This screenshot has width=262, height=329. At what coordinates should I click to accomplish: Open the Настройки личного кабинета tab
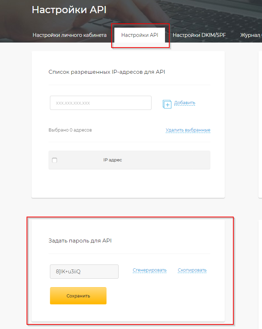[69, 35]
